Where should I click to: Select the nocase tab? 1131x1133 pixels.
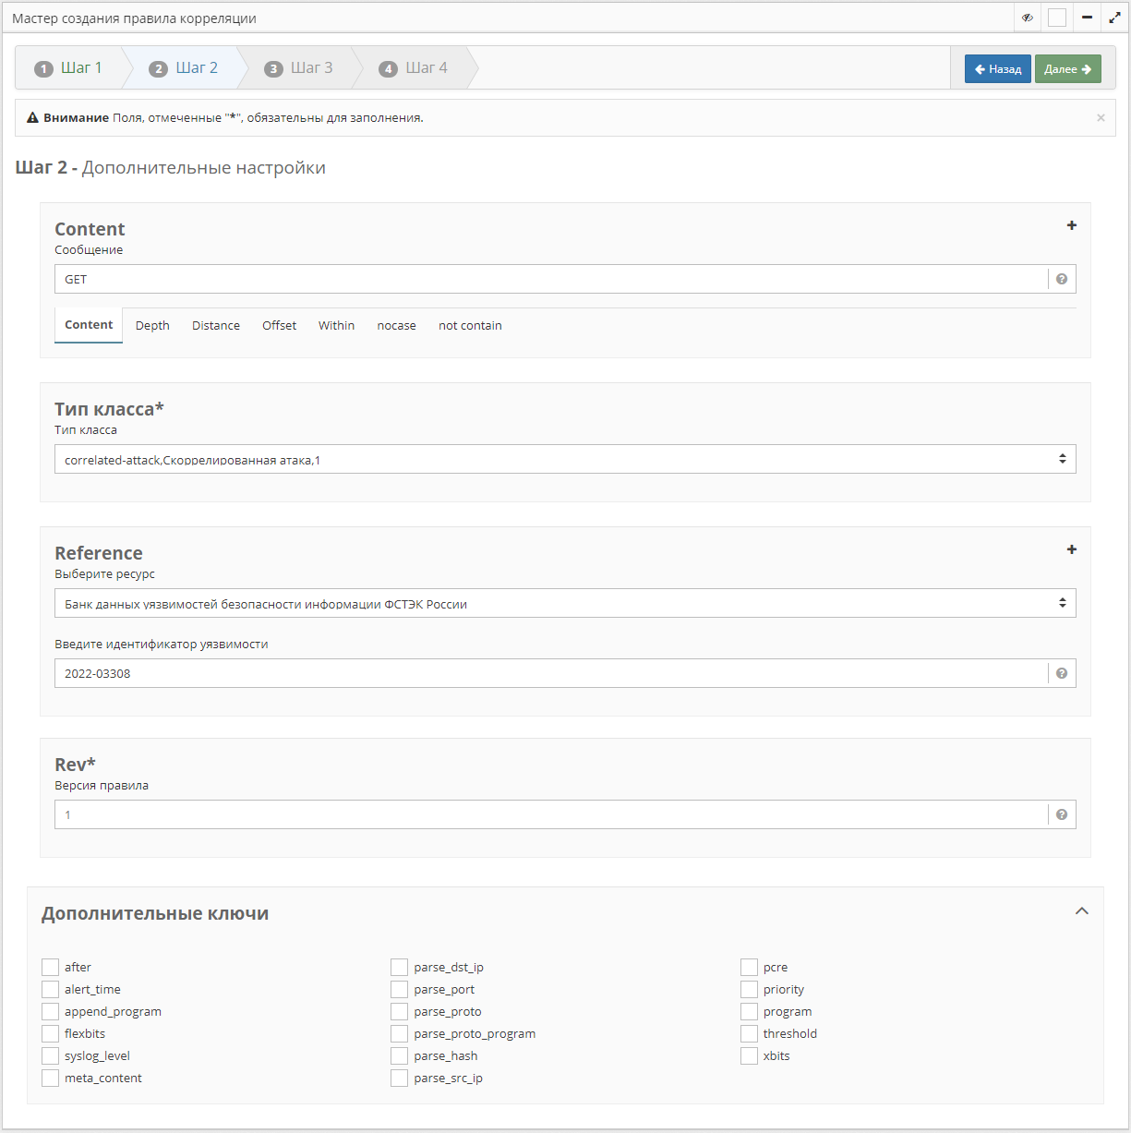(x=396, y=326)
